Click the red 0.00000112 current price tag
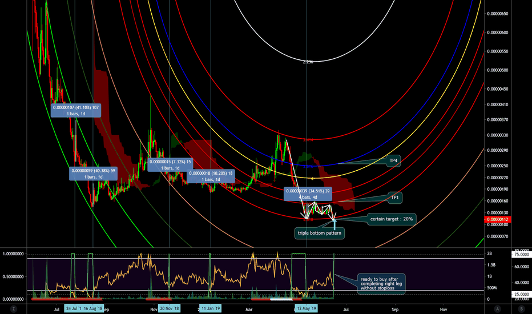 click(497, 219)
